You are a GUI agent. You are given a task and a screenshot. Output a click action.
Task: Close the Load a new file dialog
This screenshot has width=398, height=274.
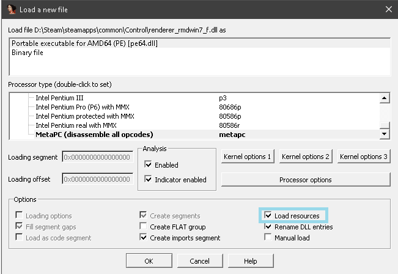click(388, 9)
